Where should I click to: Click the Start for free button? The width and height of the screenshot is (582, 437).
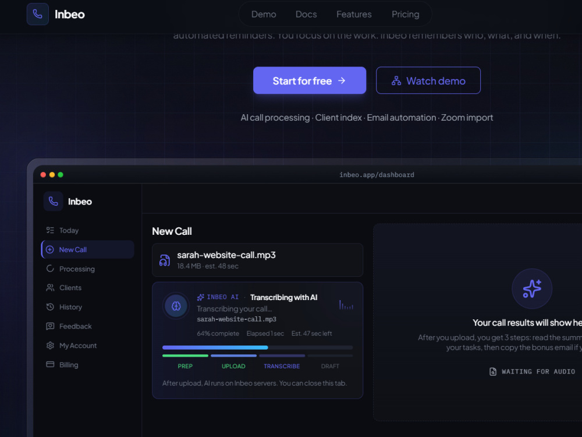tap(310, 80)
